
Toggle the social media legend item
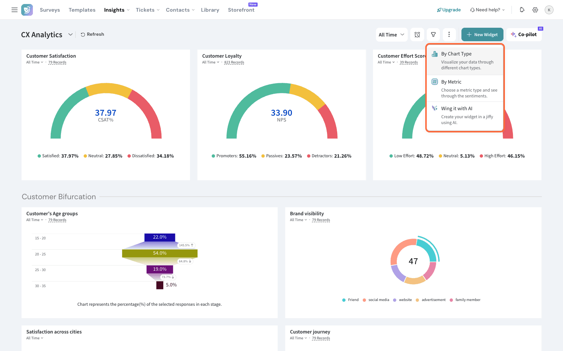376,300
